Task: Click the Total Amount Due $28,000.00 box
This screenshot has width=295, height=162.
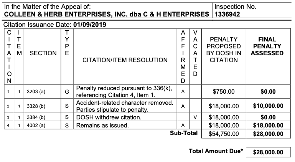Action: (268, 152)
